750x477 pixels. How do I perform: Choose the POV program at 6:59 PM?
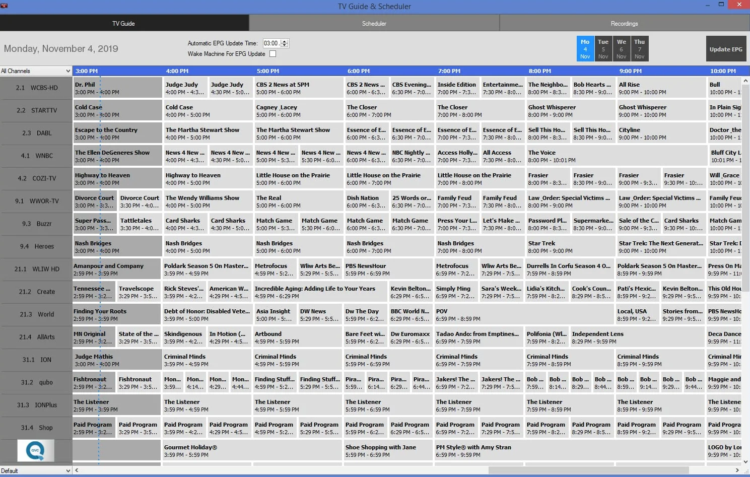(524, 314)
